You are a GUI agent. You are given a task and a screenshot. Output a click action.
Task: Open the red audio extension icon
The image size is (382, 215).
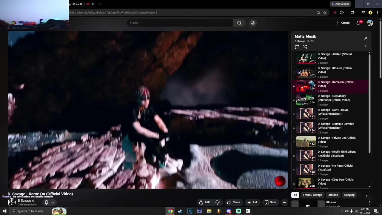(x=335, y=13)
